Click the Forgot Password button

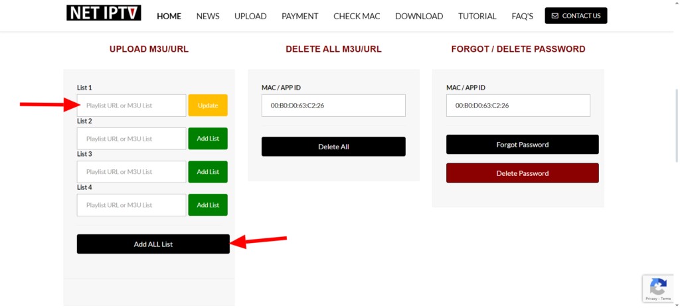pyautogui.click(x=522, y=145)
